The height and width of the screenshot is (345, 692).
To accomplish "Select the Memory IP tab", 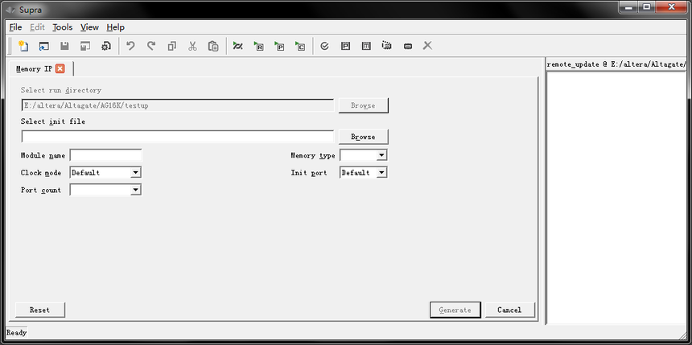I will 35,69.
